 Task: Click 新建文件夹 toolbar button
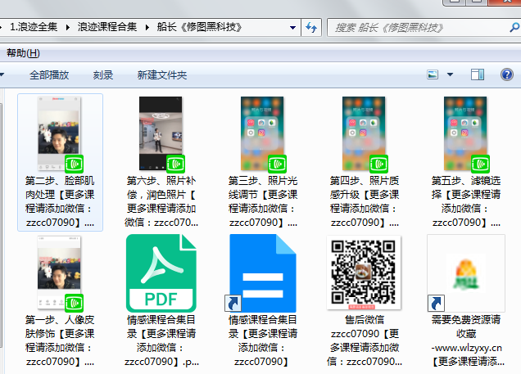coord(162,75)
